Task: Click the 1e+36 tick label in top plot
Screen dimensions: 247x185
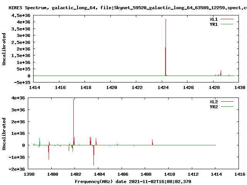Action: [x=24, y=62]
